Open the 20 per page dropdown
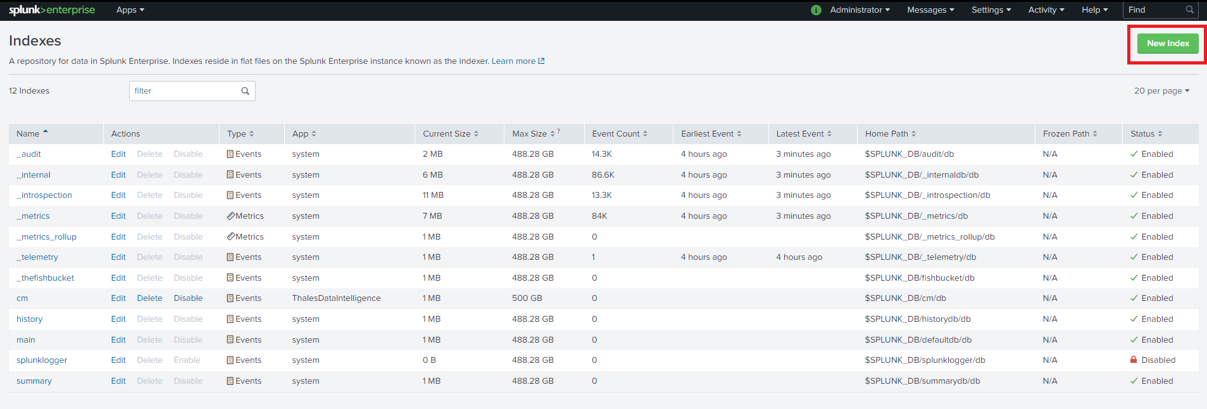The width and height of the screenshot is (1207, 409). [x=1161, y=91]
